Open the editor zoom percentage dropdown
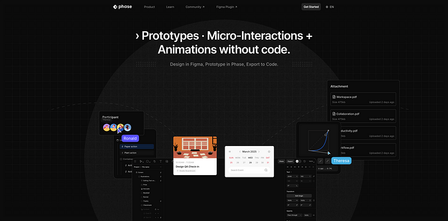Viewport: 448px width, 221px height. pos(311,161)
